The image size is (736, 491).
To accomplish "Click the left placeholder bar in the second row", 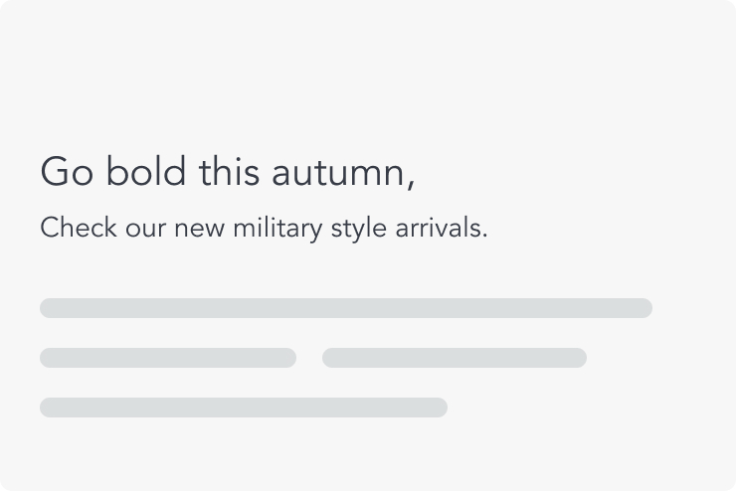I will [x=167, y=358].
